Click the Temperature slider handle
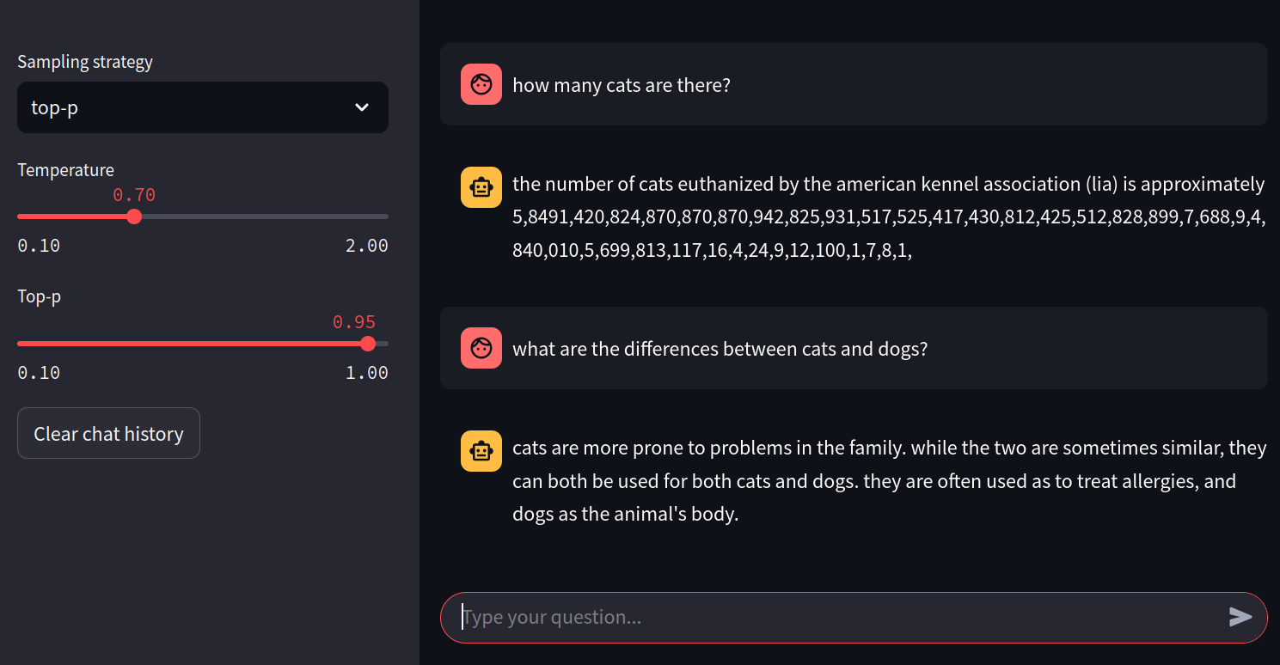The image size is (1280, 665). tap(133, 217)
